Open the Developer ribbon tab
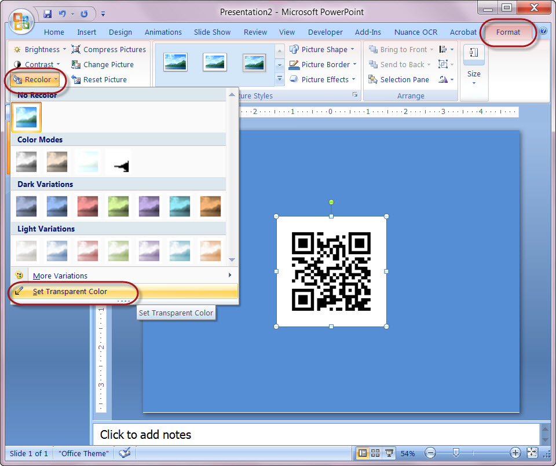The height and width of the screenshot is (466, 556). 325,32
